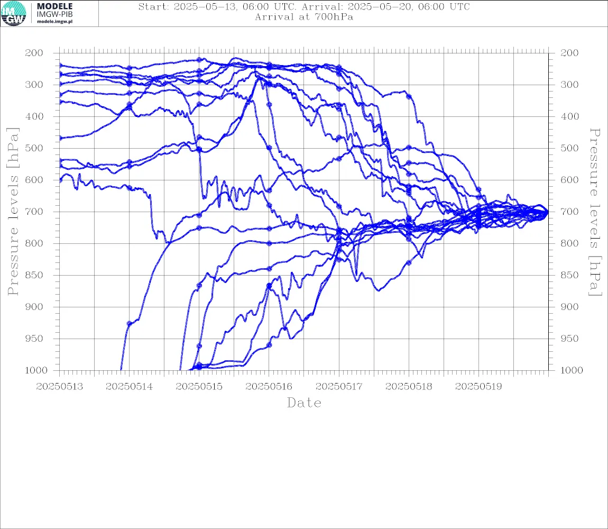Click the right axis 500 label
Image resolution: width=608 pixels, height=529 pixels.
pyautogui.click(x=569, y=148)
